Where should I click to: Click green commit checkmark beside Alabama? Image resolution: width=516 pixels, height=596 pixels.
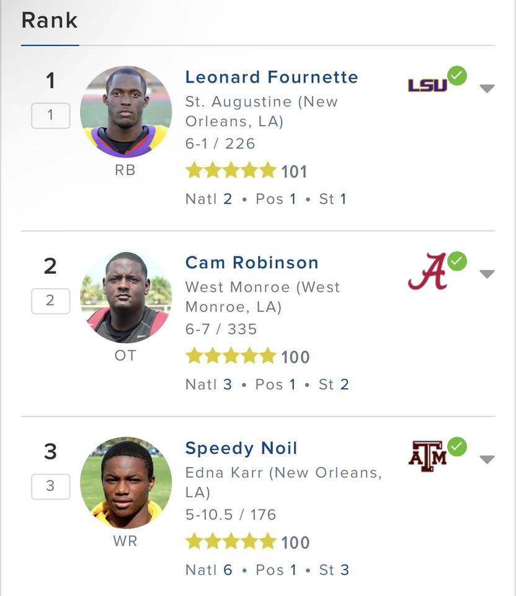pyautogui.click(x=456, y=261)
